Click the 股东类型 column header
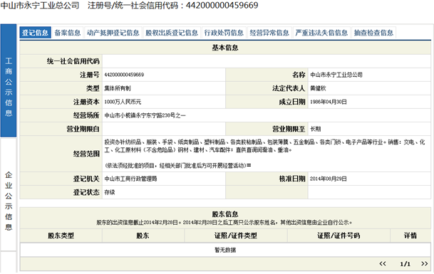 click(x=61, y=236)
